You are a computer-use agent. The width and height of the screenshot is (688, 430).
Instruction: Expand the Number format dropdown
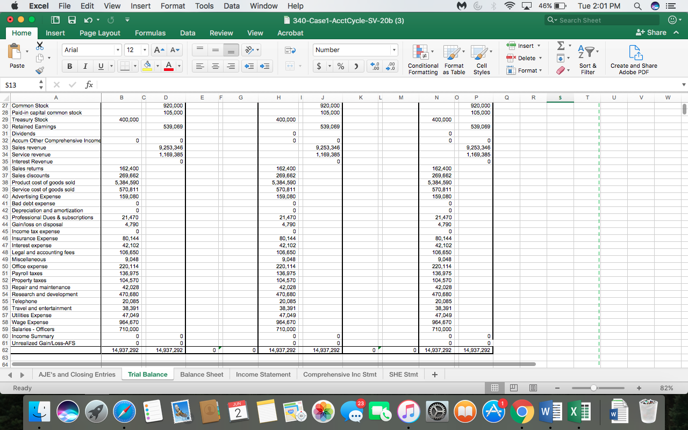(x=393, y=49)
